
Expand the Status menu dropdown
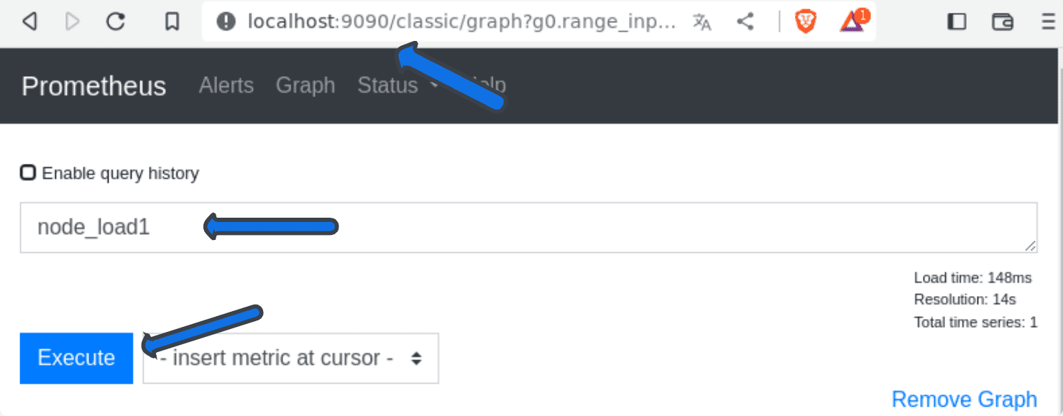[x=397, y=85]
